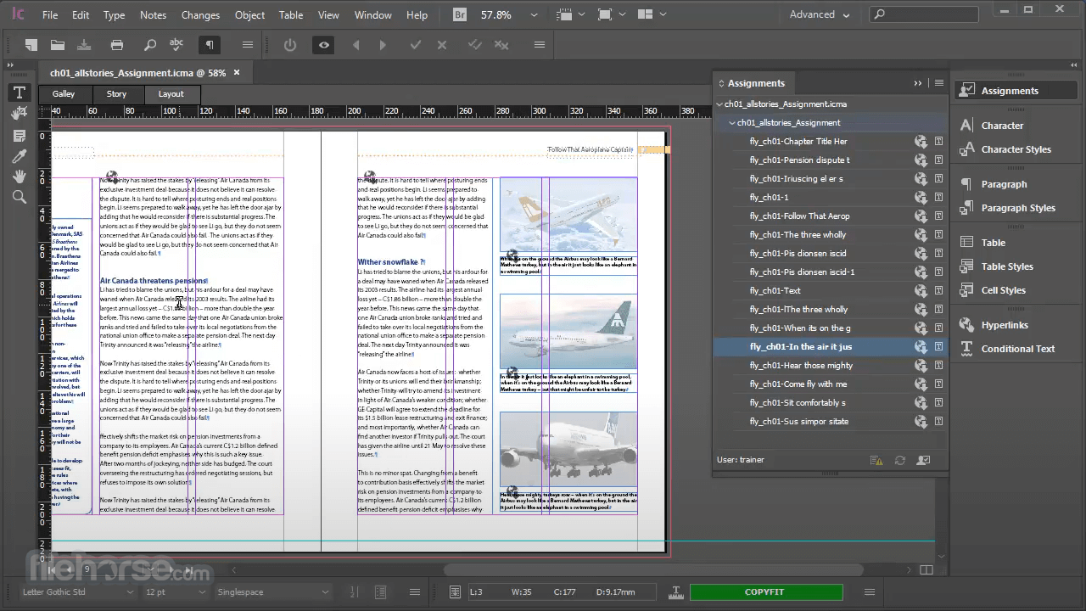Select the Eyedropper tool
This screenshot has height=611, width=1086.
click(19, 156)
